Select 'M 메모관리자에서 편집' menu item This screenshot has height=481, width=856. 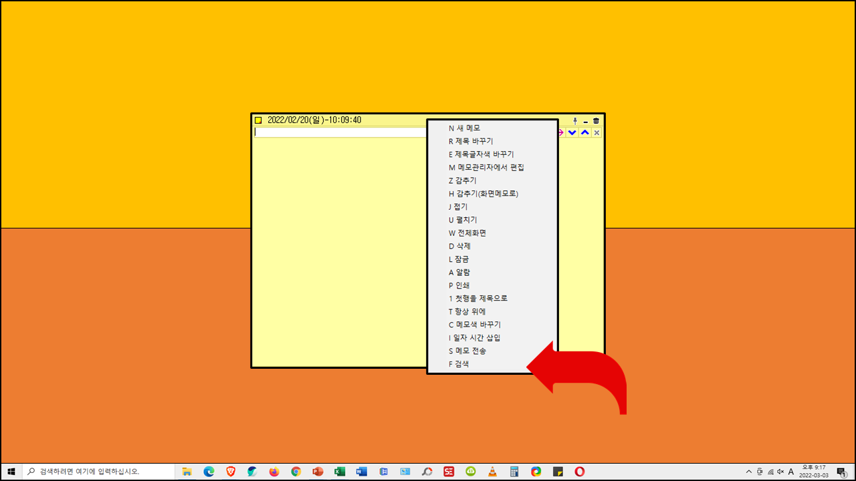[492, 167]
